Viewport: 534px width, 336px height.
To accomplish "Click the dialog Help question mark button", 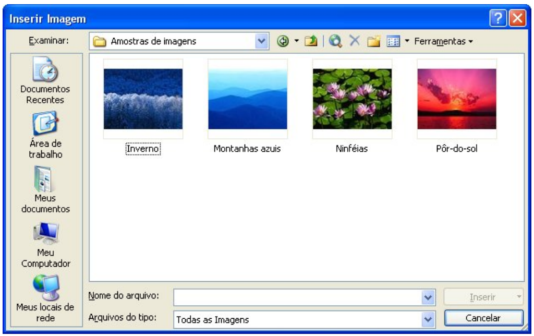I will [496, 19].
